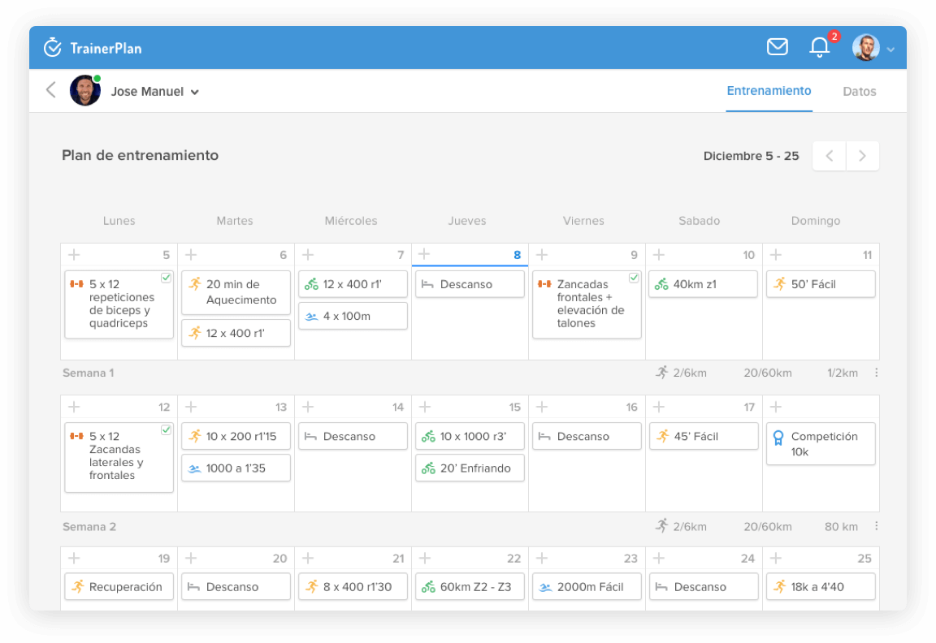Image resolution: width=936 pixels, height=643 pixels.
Task: Open the user account dropdown arrow
Action: pos(890,49)
